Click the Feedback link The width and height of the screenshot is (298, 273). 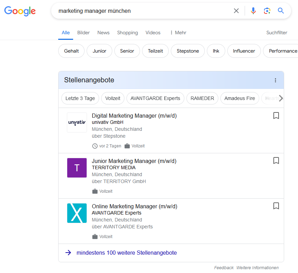pyautogui.click(x=224, y=268)
